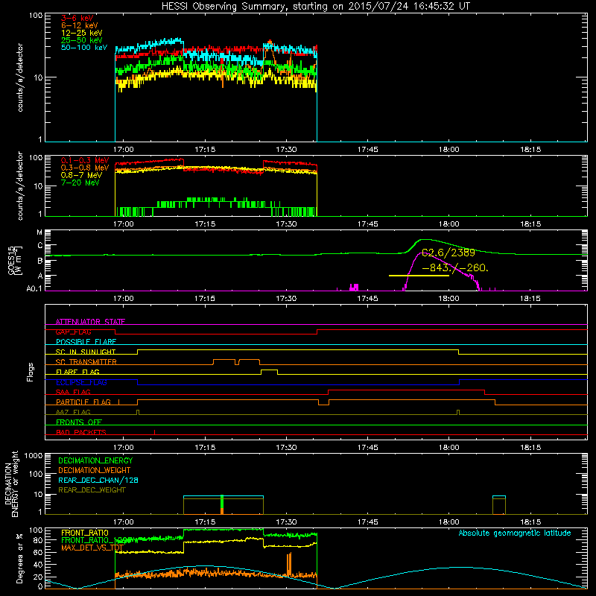Viewport: 596px width, 596px height.
Task: Select the POSSIBLE_FLARE flag label
Action: (86, 342)
